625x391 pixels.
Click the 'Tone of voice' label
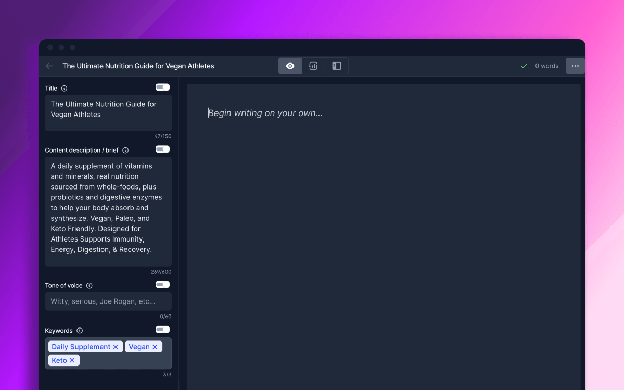pos(63,286)
